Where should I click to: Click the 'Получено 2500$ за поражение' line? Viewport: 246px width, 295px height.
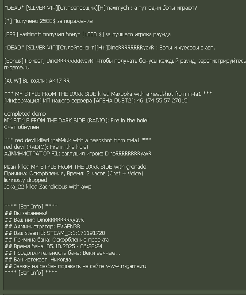click(x=48, y=21)
